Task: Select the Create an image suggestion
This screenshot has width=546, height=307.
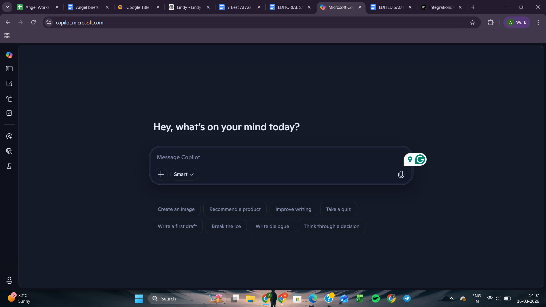Action: tap(176, 209)
